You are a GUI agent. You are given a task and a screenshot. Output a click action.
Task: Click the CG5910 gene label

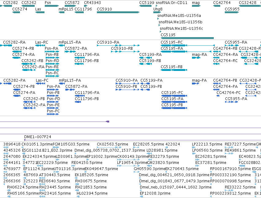click(x=104, y=9)
